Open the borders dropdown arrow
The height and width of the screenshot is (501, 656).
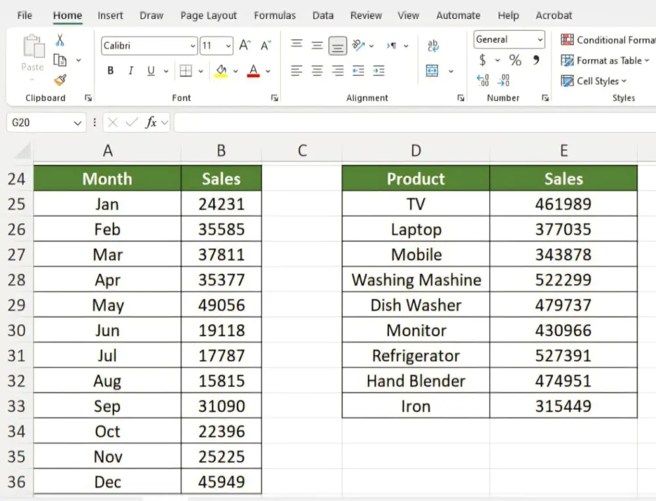pyautogui.click(x=201, y=71)
